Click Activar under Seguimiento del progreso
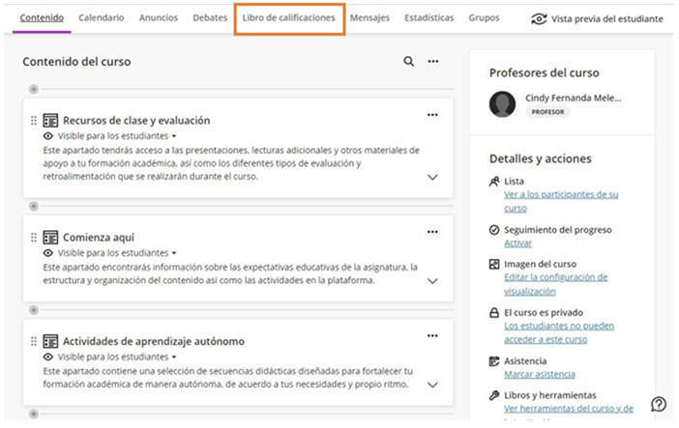Image resolution: width=679 pixels, height=428 pixels. pos(517,243)
